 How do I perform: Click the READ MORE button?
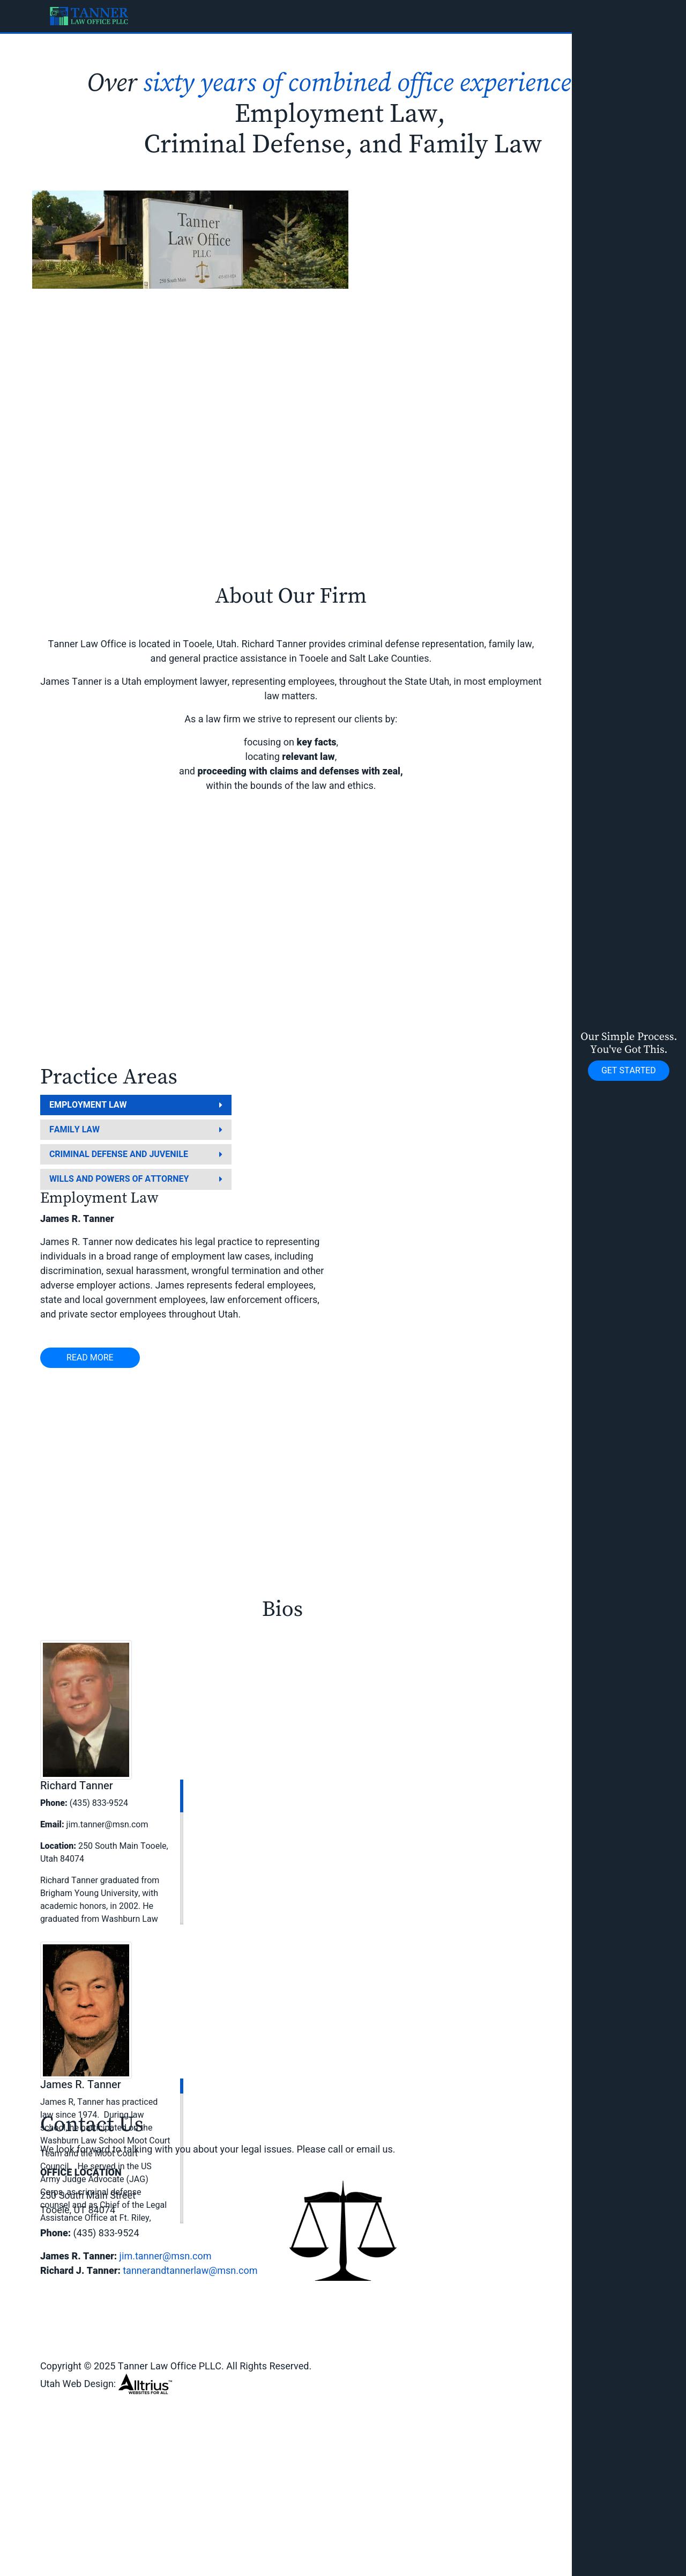(x=90, y=1357)
